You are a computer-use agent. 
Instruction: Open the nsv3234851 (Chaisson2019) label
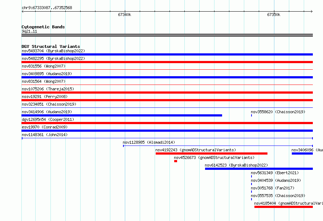pyautogui.click(x=49, y=104)
